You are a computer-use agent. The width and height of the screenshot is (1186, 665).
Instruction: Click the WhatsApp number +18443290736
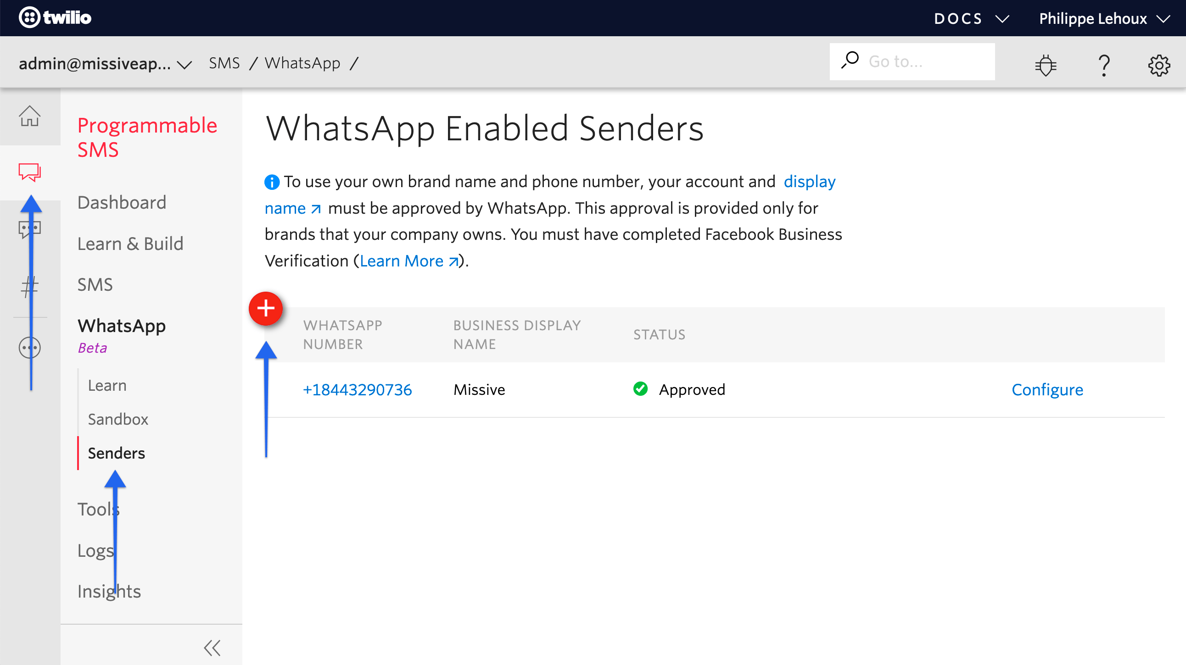click(358, 389)
